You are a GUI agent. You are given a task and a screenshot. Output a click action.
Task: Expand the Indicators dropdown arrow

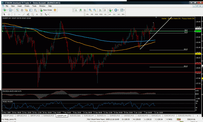(112, 10)
